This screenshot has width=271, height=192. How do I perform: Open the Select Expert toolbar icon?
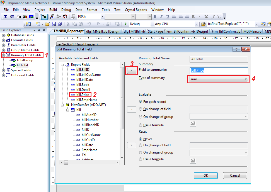click(52, 17)
